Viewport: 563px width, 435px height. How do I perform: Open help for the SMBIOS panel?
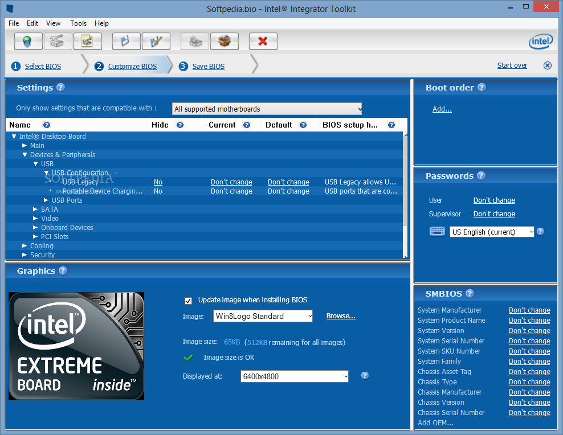click(x=470, y=294)
